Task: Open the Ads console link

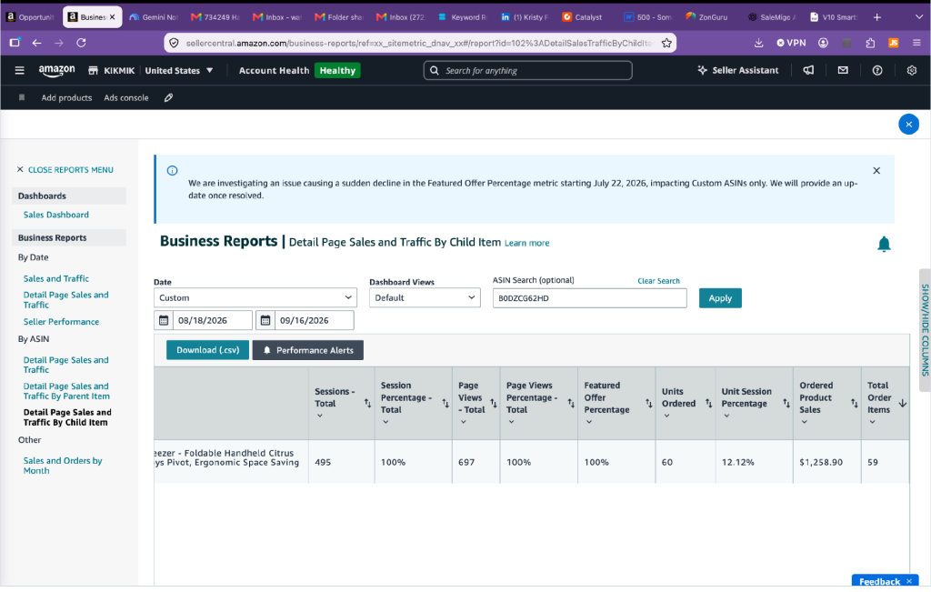Action: (125, 97)
